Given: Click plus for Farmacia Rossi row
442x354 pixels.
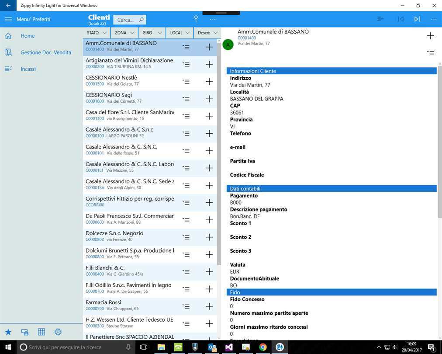Looking at the screenshot, I should (209, 306).
